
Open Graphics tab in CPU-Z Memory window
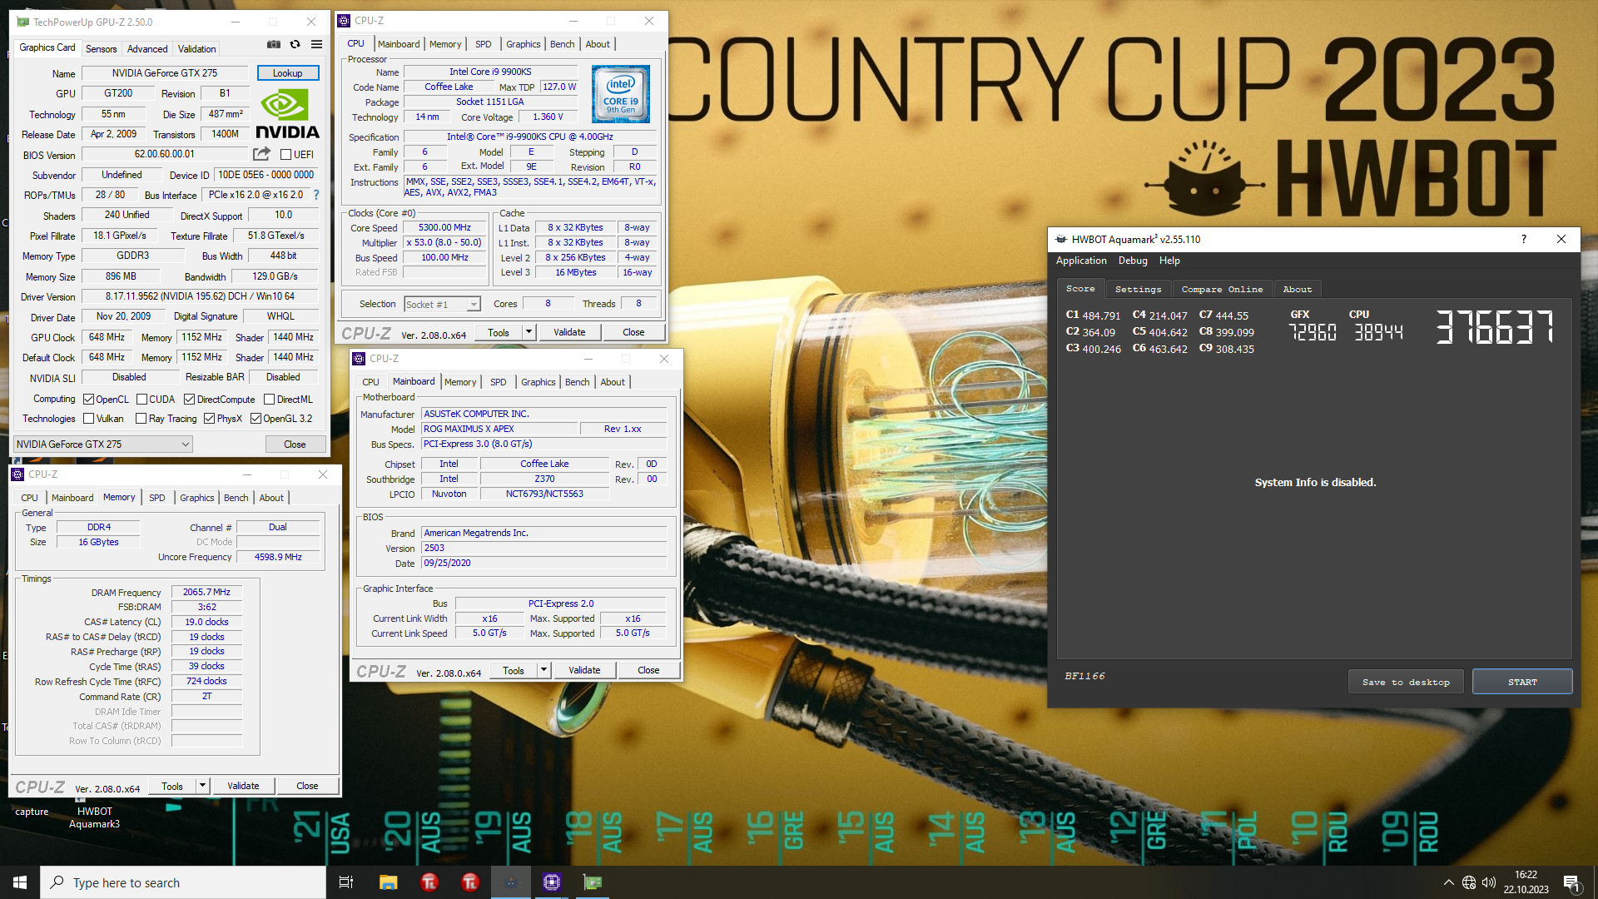(x=196, y=498)
